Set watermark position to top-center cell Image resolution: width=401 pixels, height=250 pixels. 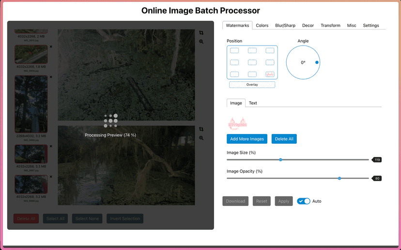pyautogui.click(x=252, y=51)
